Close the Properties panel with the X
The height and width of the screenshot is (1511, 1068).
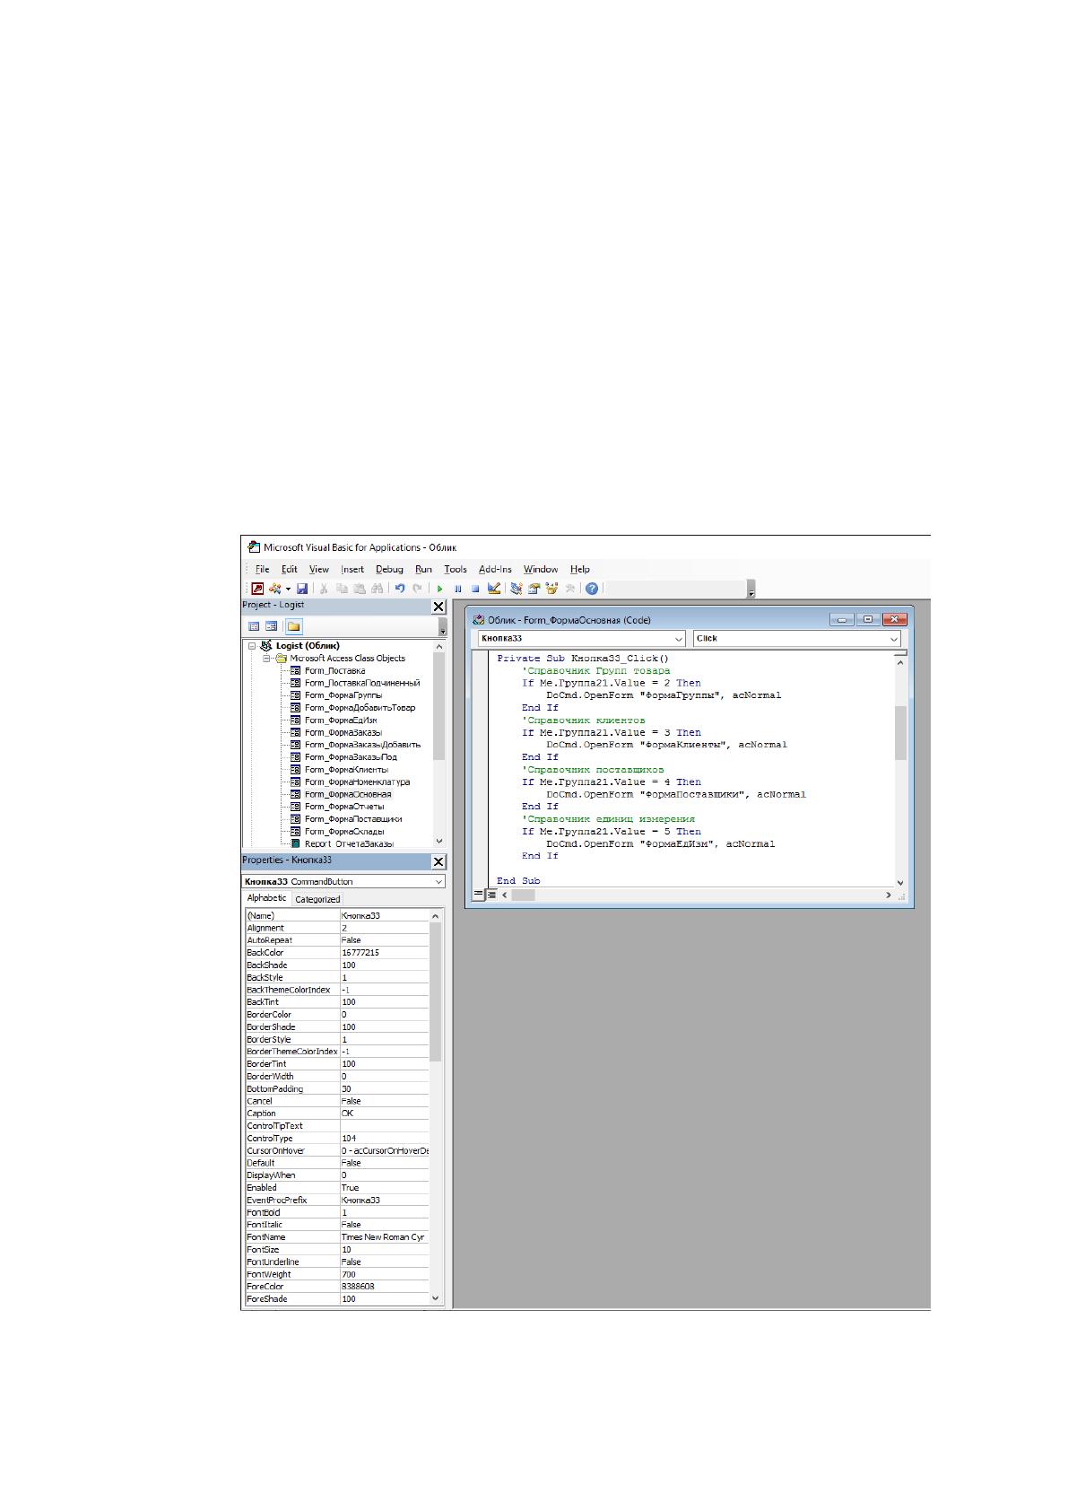pyautogui.click(x=438, y=861)
